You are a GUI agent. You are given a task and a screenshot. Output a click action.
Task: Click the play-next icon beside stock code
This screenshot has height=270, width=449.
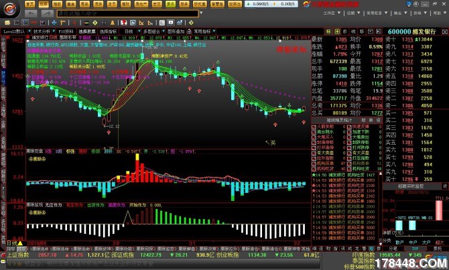[x=379, y=31]
